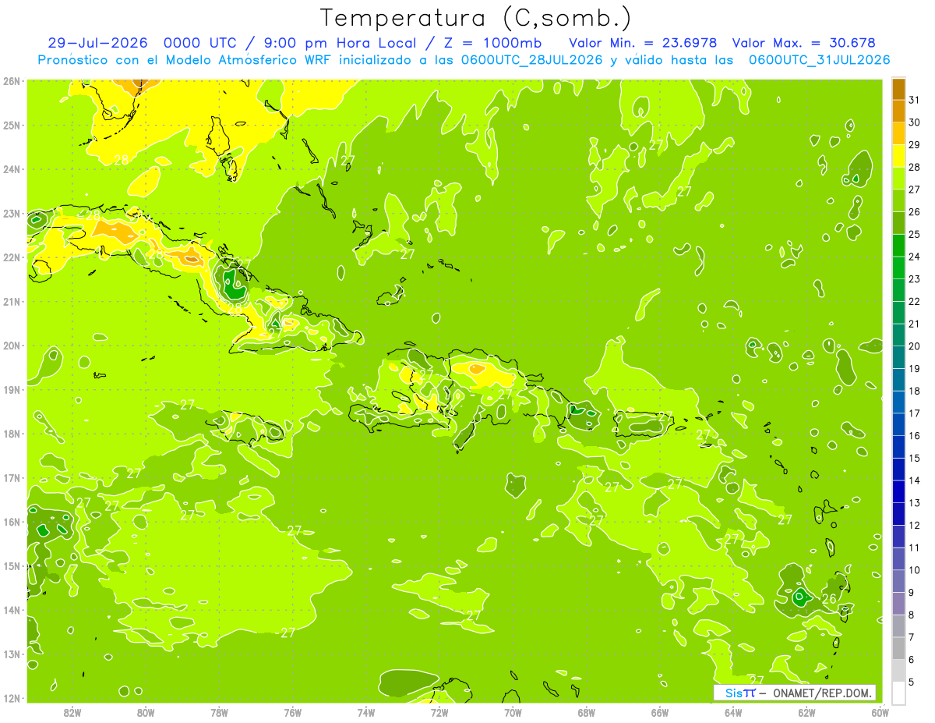Click the 'Z = 1000mb' level label
935x723 pixels.
click(493, 43)
